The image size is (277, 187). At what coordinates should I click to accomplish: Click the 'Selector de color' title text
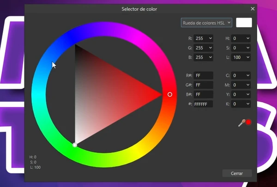[139, 9]
